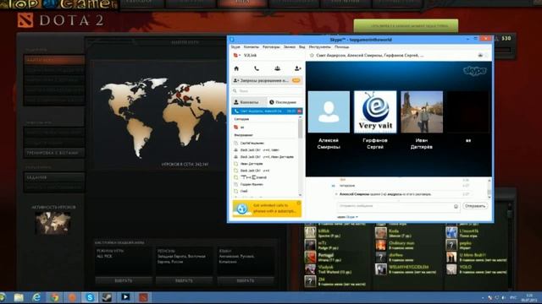Open the Вид menu
542x304 pixels.
click(x=301, y=47)
